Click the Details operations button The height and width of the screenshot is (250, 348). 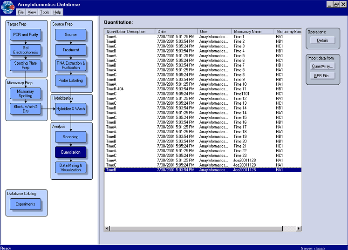click(x=322, y=41)
